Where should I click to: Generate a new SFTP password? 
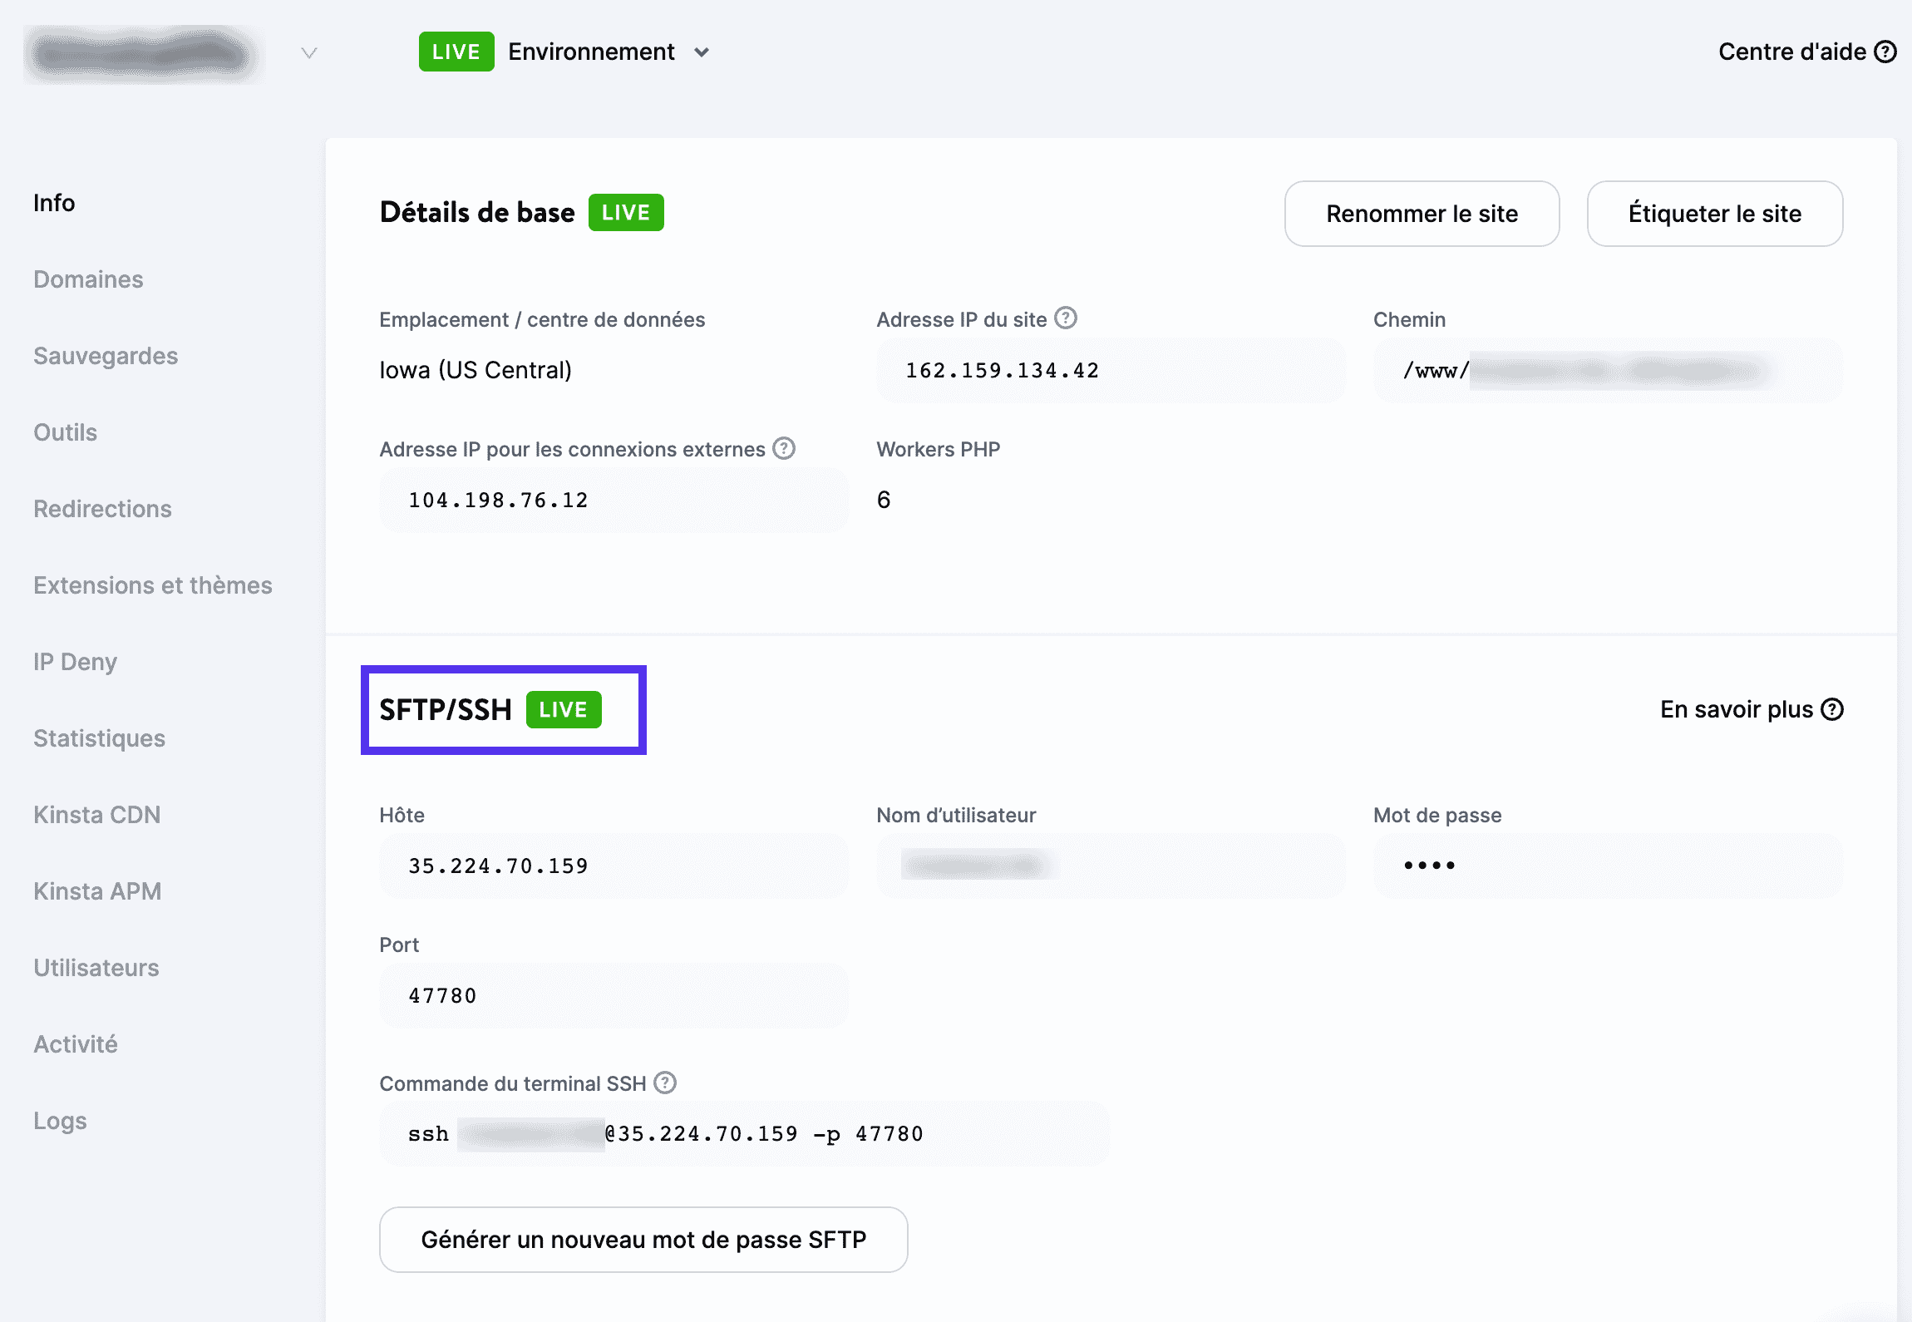coord(643,1239)
